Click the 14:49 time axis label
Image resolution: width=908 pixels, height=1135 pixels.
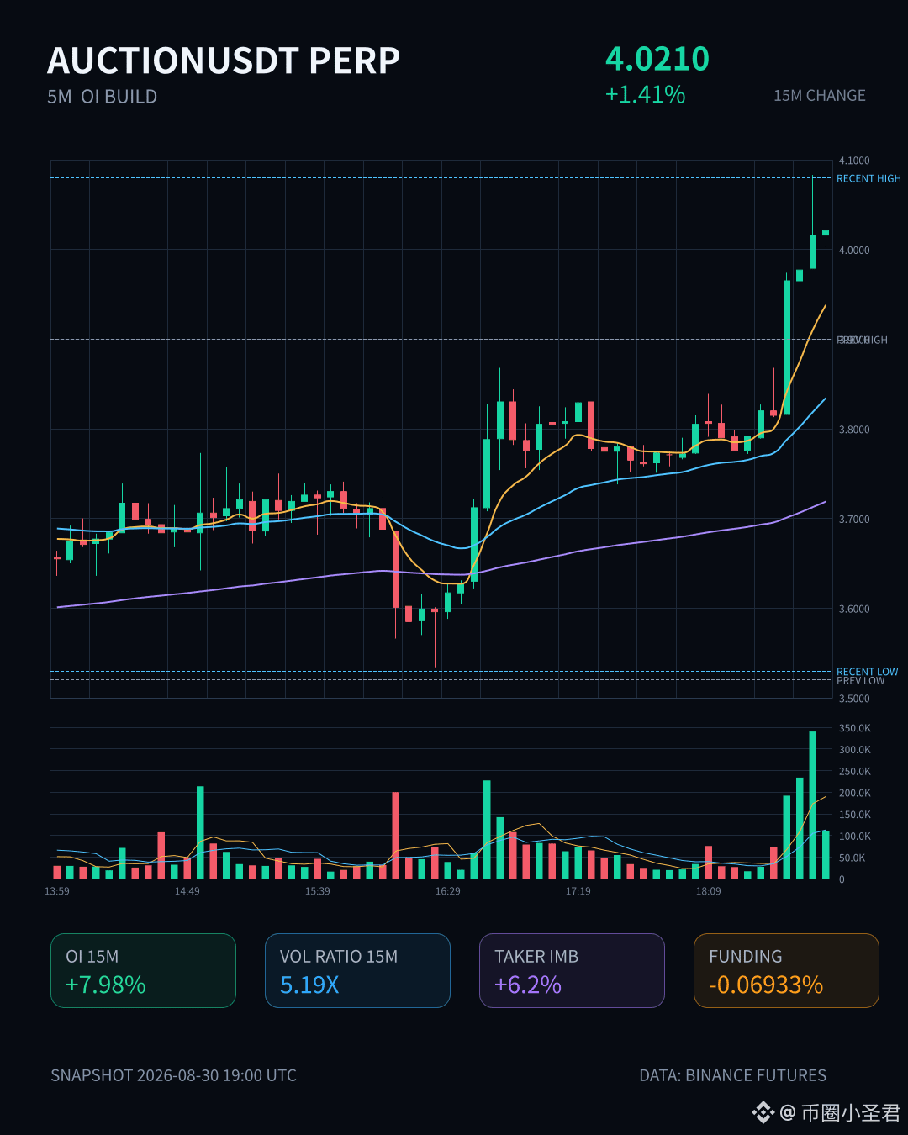coord(187,891)
